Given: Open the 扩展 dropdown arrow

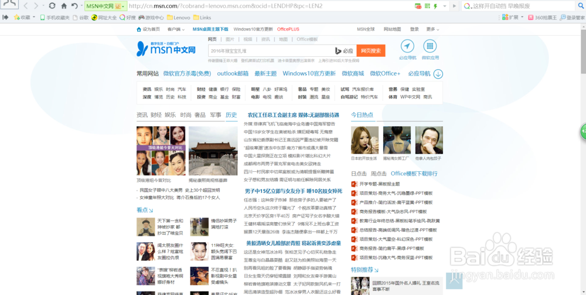Looking at the screenshot, I should pyautogui.click(x=522, y=17).
